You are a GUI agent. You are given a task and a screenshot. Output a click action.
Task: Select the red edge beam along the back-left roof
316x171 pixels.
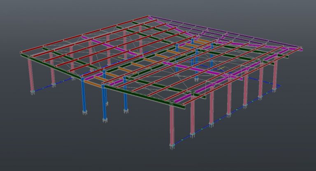pos(85,34)
